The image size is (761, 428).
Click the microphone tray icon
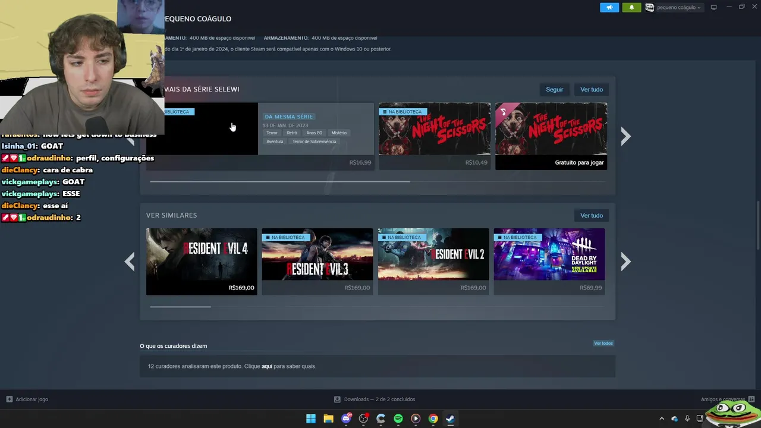coord(687,418)
